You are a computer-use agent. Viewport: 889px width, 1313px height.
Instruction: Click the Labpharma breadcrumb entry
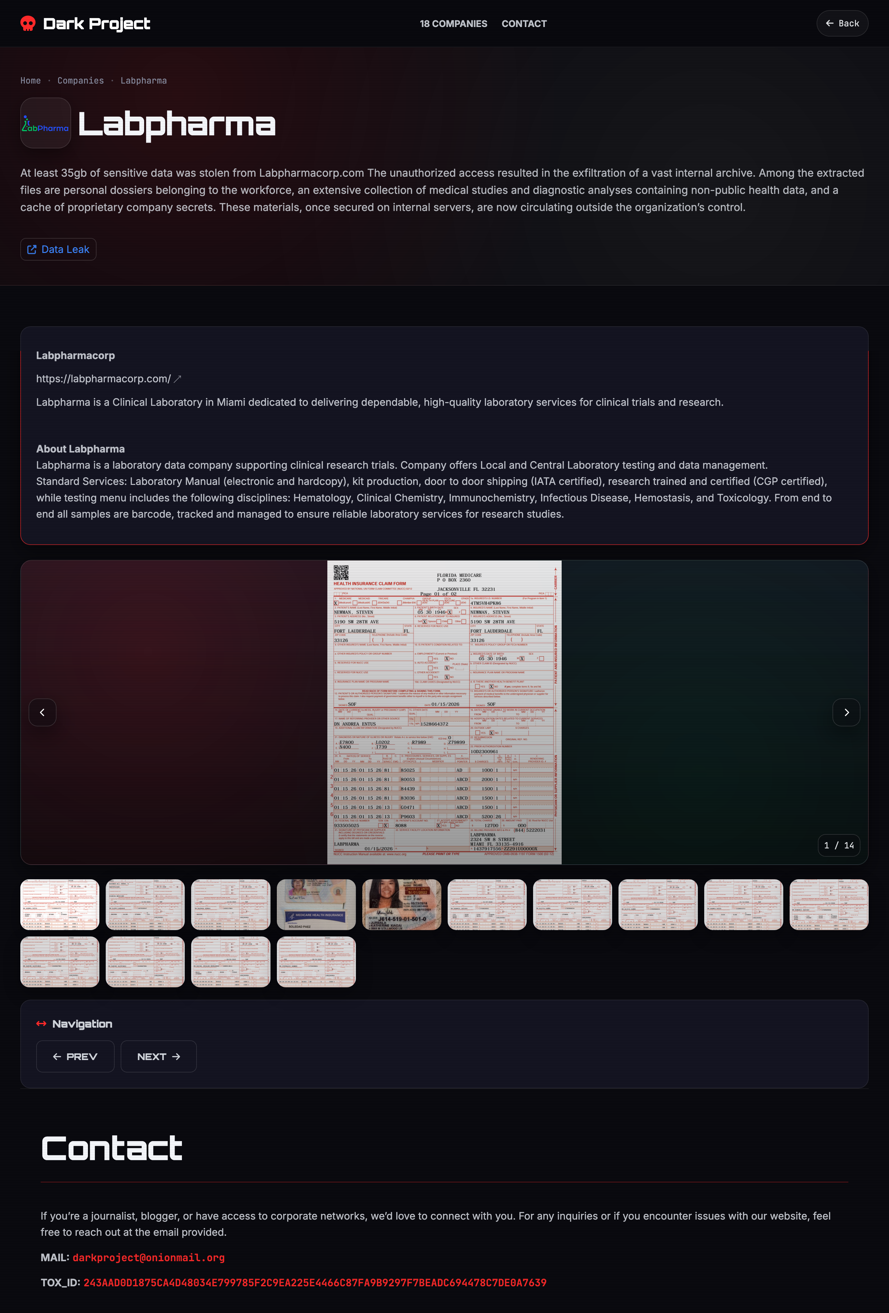[x=144, y=81]
